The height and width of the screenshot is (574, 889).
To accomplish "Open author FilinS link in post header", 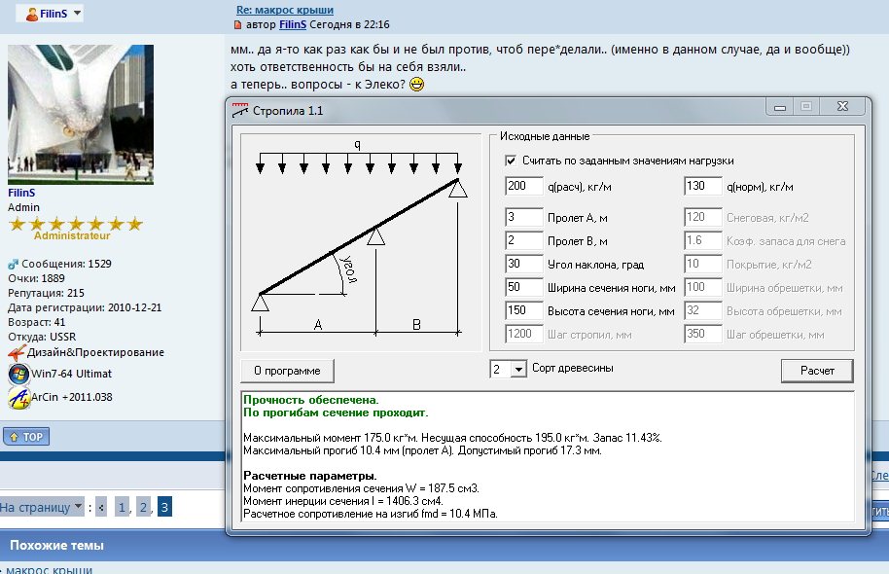I will 293,24.
